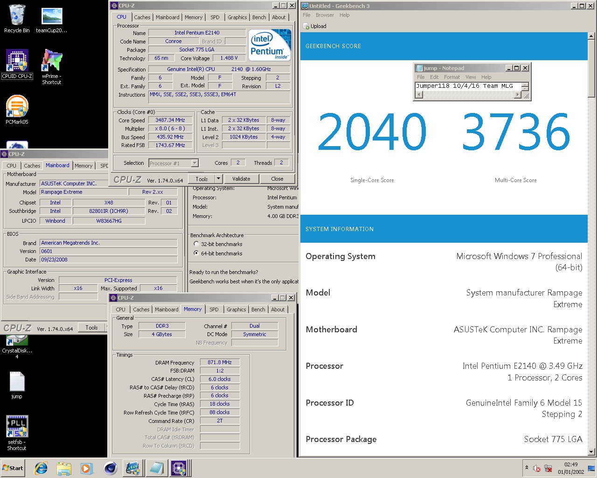Screen dimensions: 597x478
Task: Click the Tools button in top CPU-Z window
Action: pos(201,179)
